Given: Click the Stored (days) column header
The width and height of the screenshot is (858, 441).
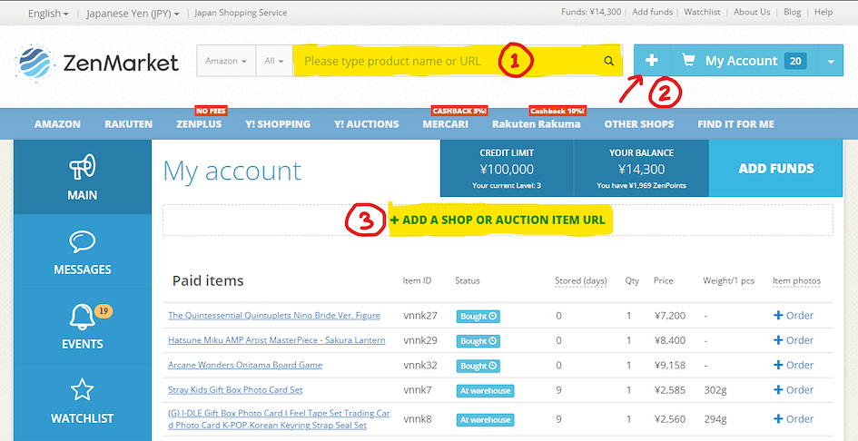Looking at the screenshot, I should 581,280.
